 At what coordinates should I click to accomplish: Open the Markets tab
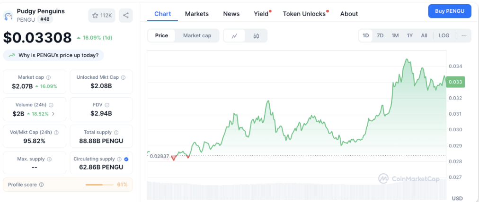coord(197,14)
